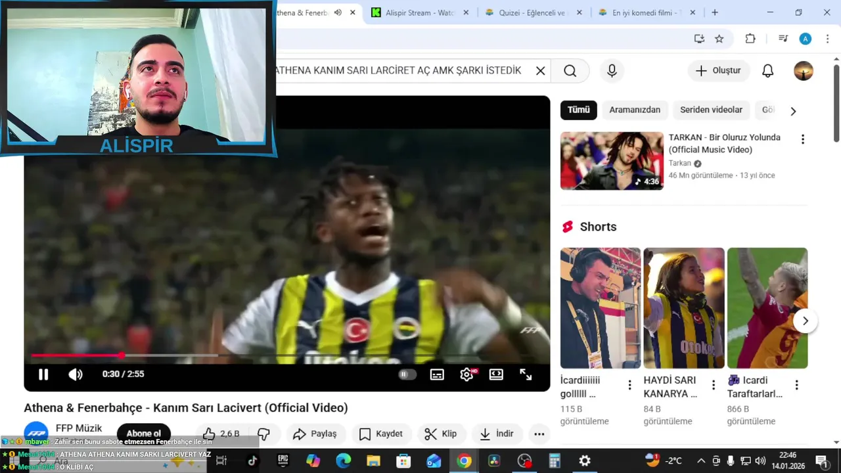Open Microsoft Store from the taskbar
This screenshot has width=841, height=473.
(x=403, y=461)
